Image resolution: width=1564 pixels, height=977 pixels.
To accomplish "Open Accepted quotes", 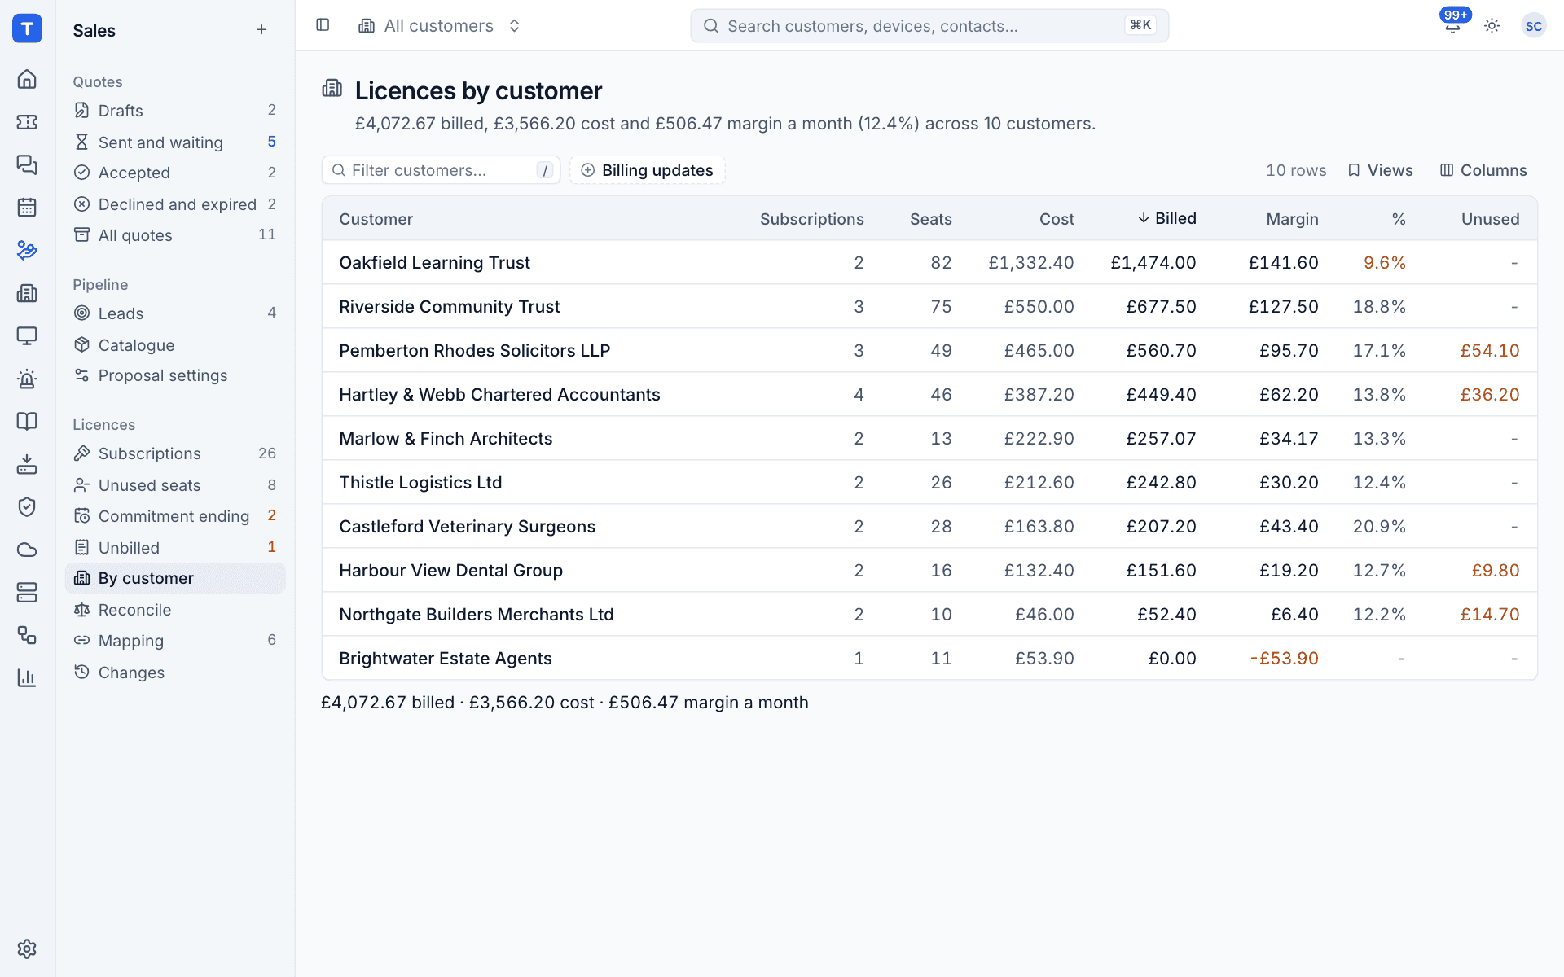I will (x=175, y=173).
